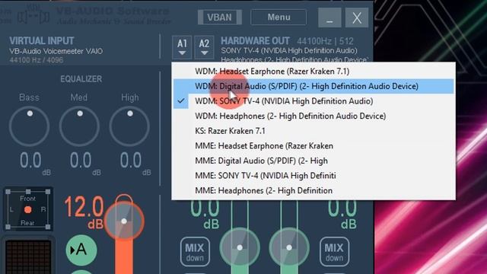Minimize the Voicemeeter window
This screenshot has height=274, width=487.
(x=329, y=18)
